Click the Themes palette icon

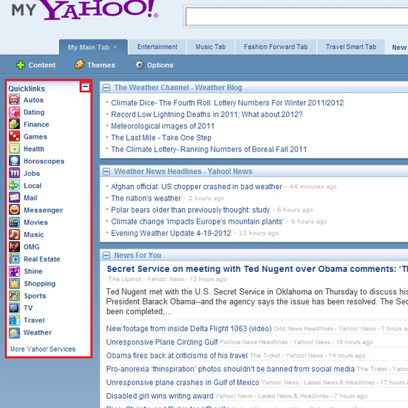tap(80, 65)
